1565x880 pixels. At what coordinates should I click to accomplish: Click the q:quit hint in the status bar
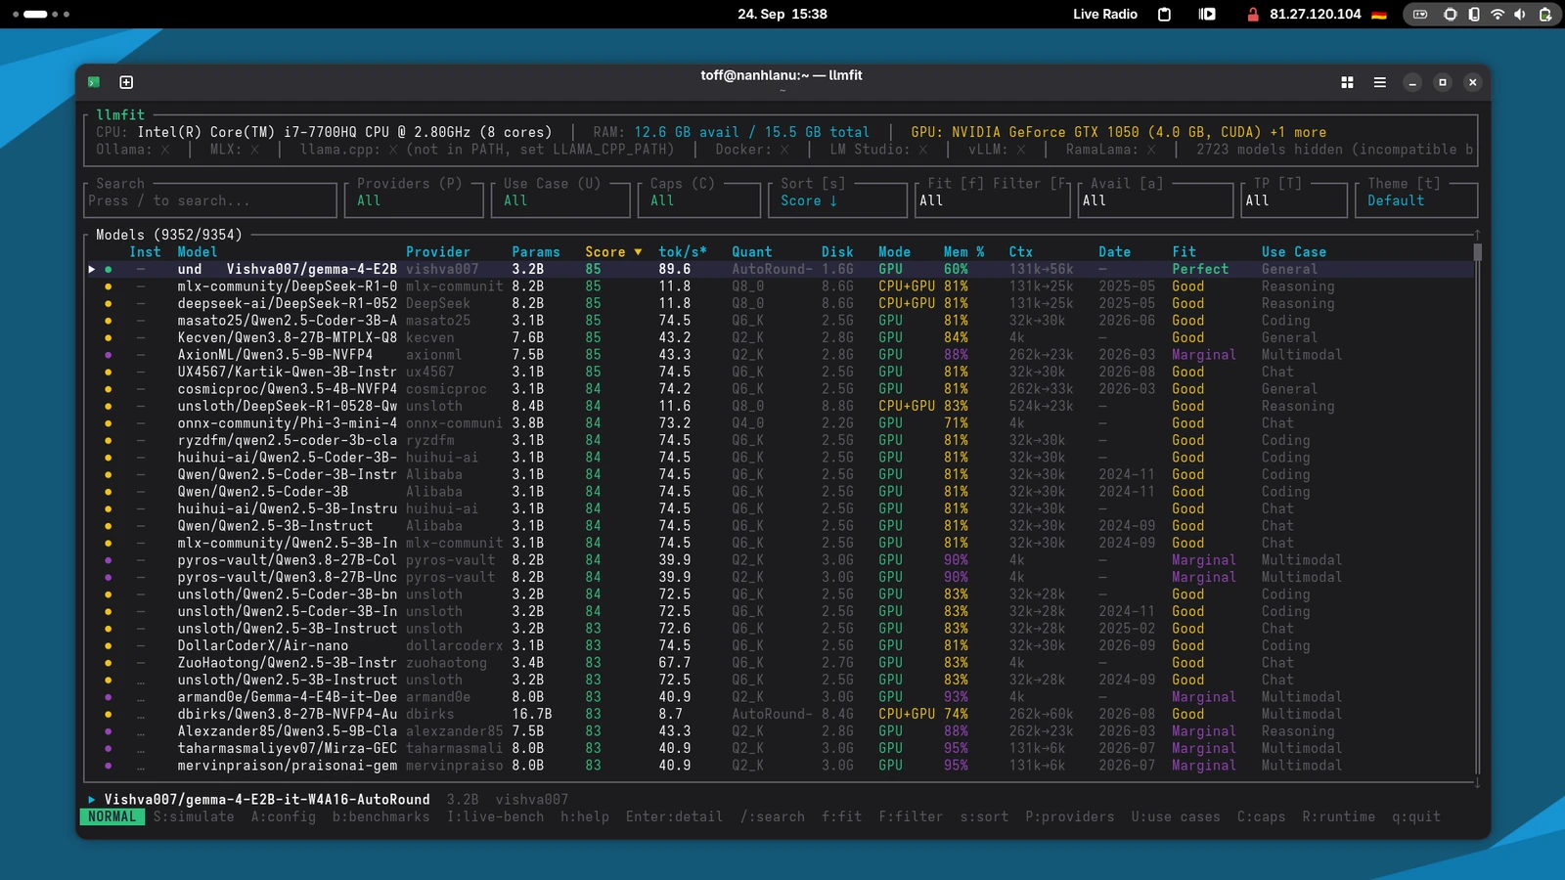coord(1416,816)
